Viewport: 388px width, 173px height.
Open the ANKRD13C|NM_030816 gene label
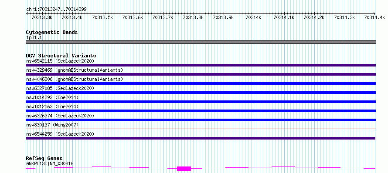click(x=50, y=163)
